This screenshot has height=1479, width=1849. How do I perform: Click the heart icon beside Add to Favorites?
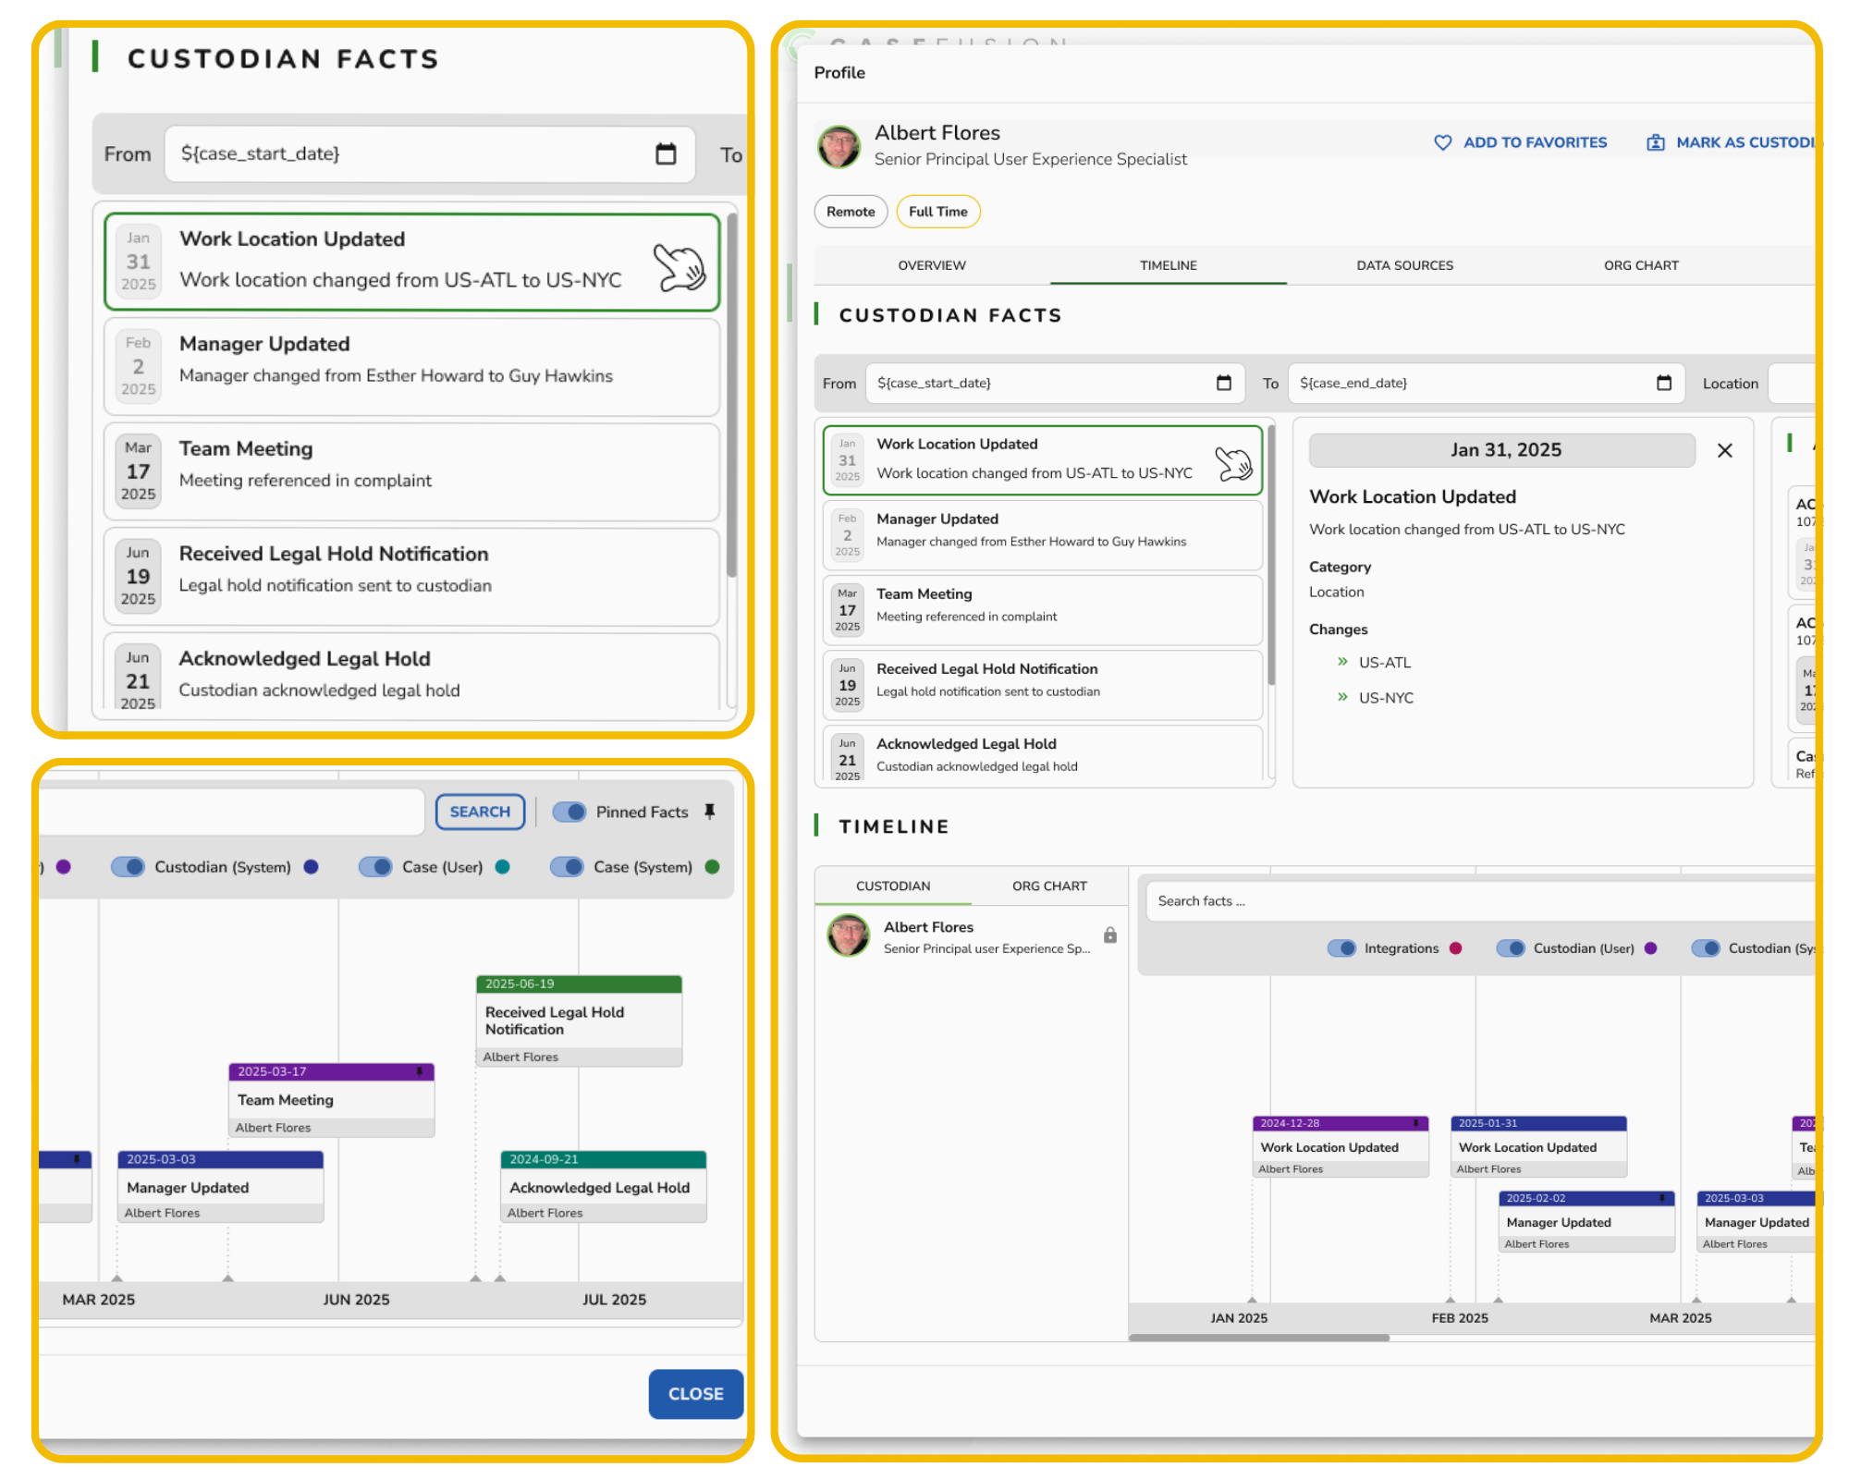1442,142
